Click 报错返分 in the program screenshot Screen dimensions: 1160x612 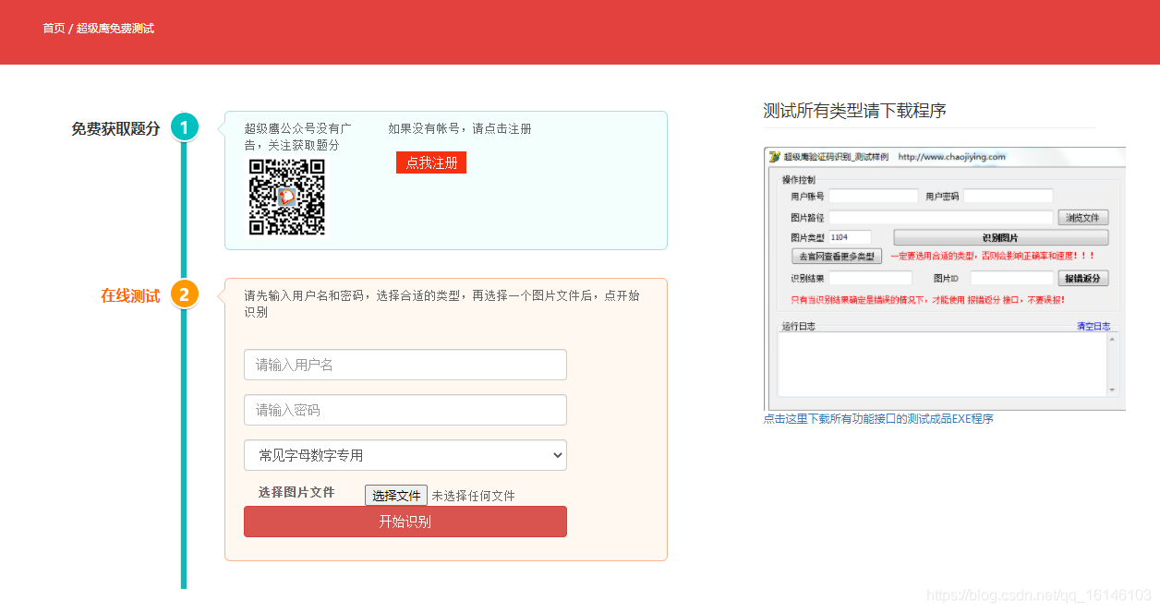point(1082,278)
